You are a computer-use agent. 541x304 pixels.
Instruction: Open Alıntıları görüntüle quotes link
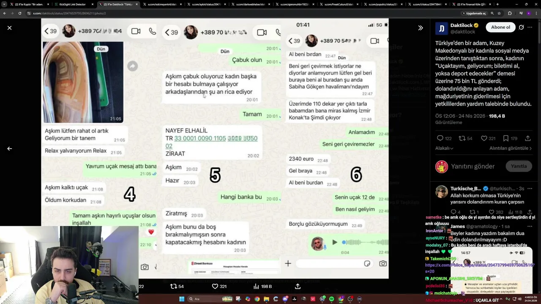pyautogui.click(x=511, y=148)
